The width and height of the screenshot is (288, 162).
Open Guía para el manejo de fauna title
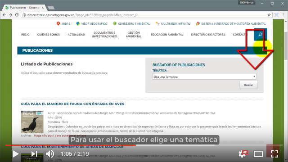pyautogui.click(x=72, y=104)
